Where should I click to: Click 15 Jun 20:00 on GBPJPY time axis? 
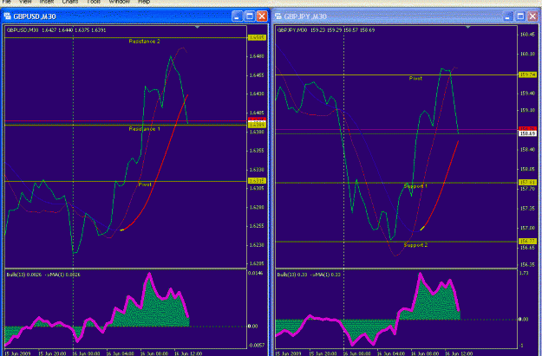pos(323,353)
